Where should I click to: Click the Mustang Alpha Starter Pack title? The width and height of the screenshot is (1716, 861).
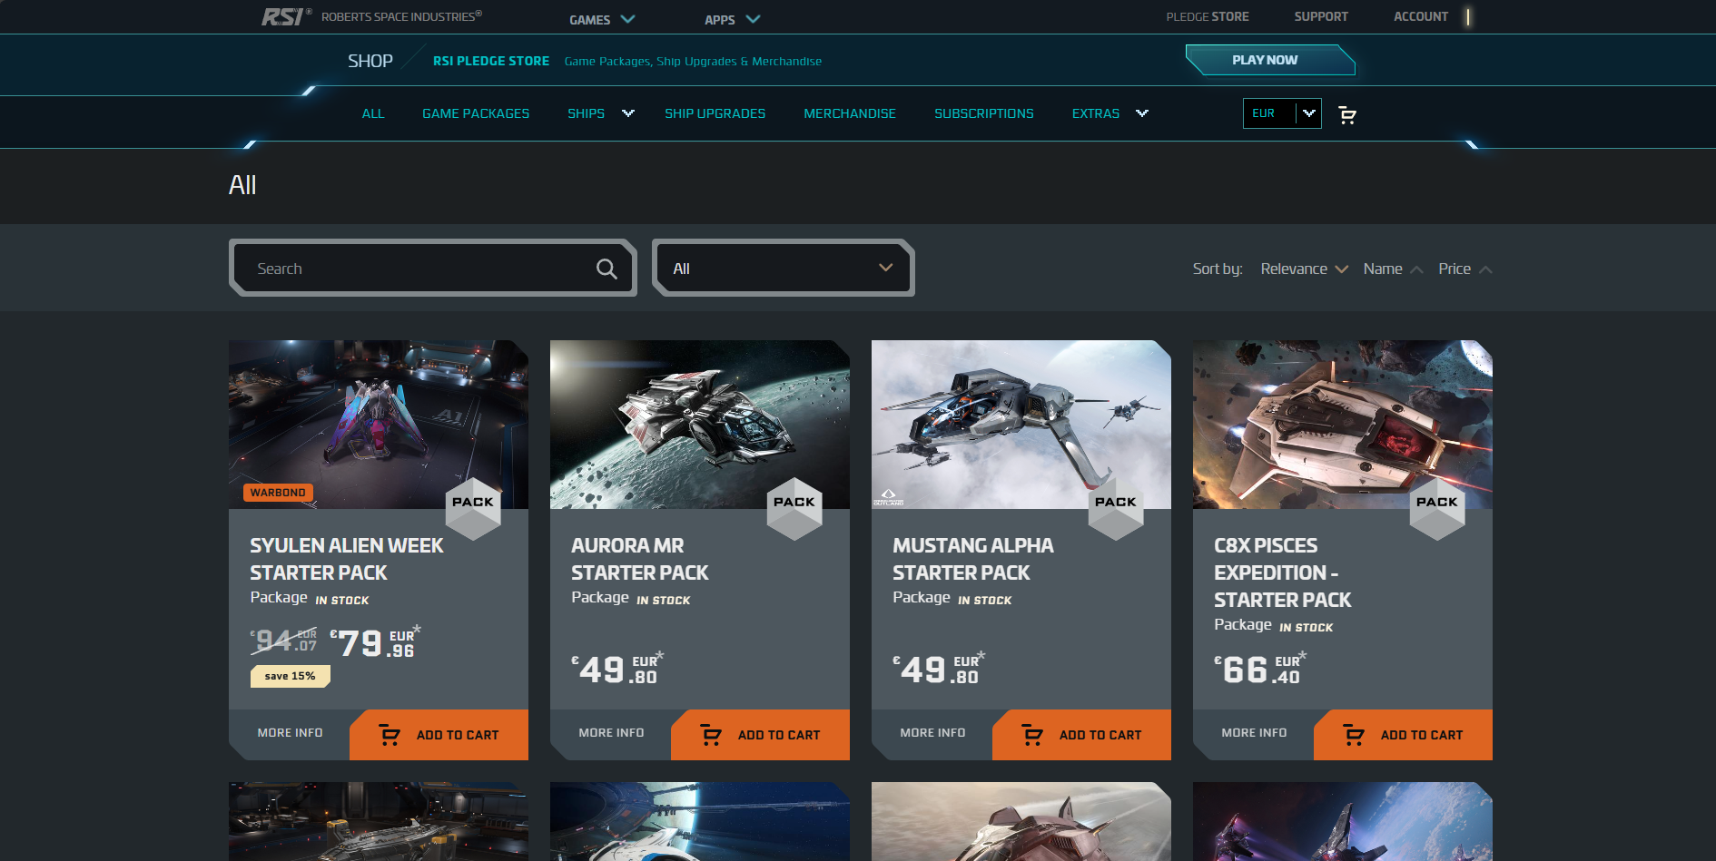click(x=973, y=559)
